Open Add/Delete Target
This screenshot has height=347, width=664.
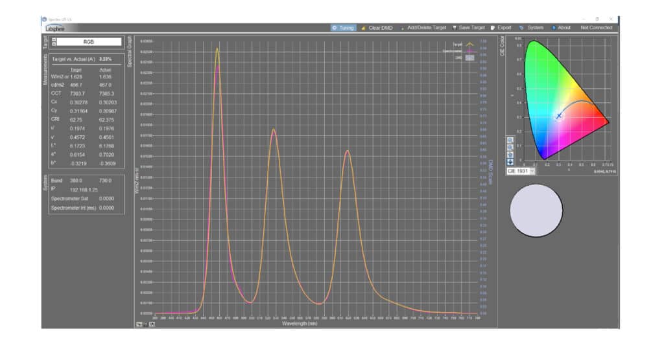click(423, 28)
